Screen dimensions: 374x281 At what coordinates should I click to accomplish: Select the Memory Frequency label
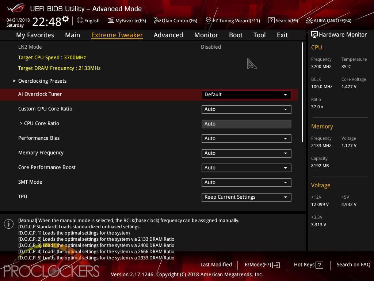(x=41, y=153)
